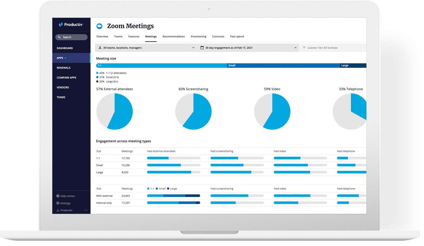Viewport: 424px width, 246px height.
Task: Select the Meetings tab
Action: [151, 36]
